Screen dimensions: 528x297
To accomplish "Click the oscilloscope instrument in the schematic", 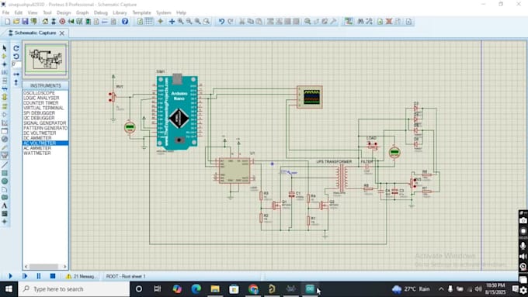I will [x=310, y=97].
